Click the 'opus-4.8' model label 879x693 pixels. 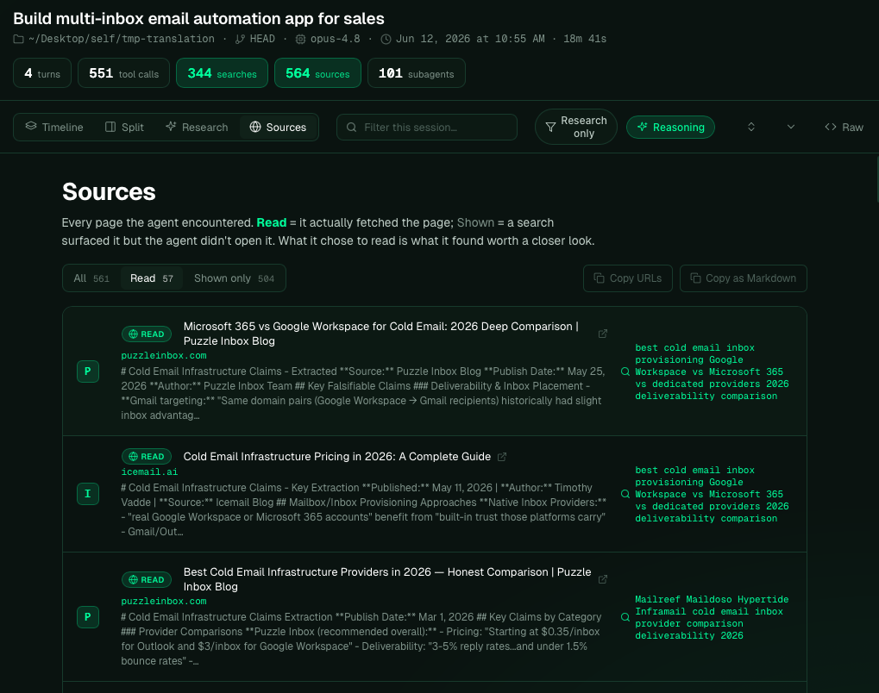[336, 39]
